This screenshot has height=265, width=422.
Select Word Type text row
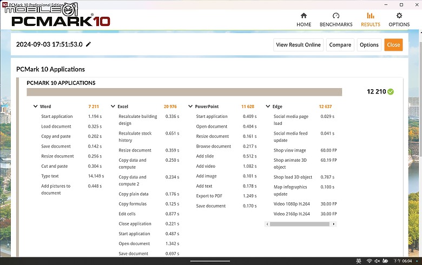tap(72, 176)
